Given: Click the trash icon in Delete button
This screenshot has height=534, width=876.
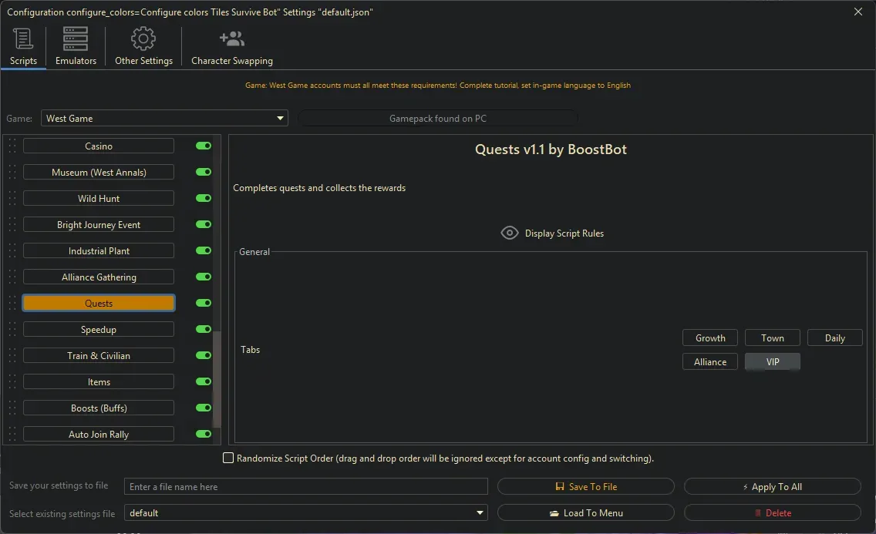Looking at the screenshot, I should pos(760,512).
